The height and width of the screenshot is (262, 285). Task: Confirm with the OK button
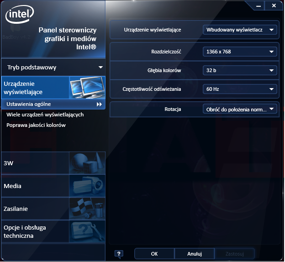coord(154,254)
